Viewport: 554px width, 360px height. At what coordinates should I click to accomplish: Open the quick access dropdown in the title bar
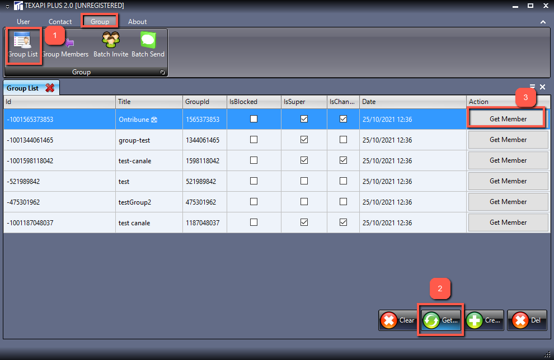7,6
